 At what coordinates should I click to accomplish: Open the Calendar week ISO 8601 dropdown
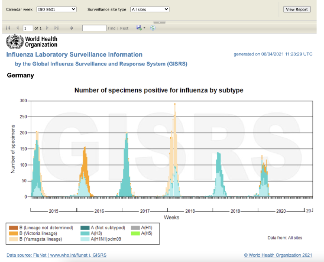(56, 9)
